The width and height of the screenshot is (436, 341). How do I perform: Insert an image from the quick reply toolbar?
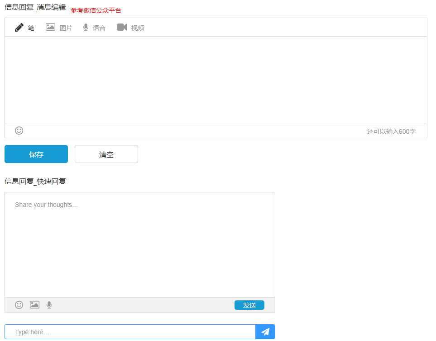coord(34,305)
